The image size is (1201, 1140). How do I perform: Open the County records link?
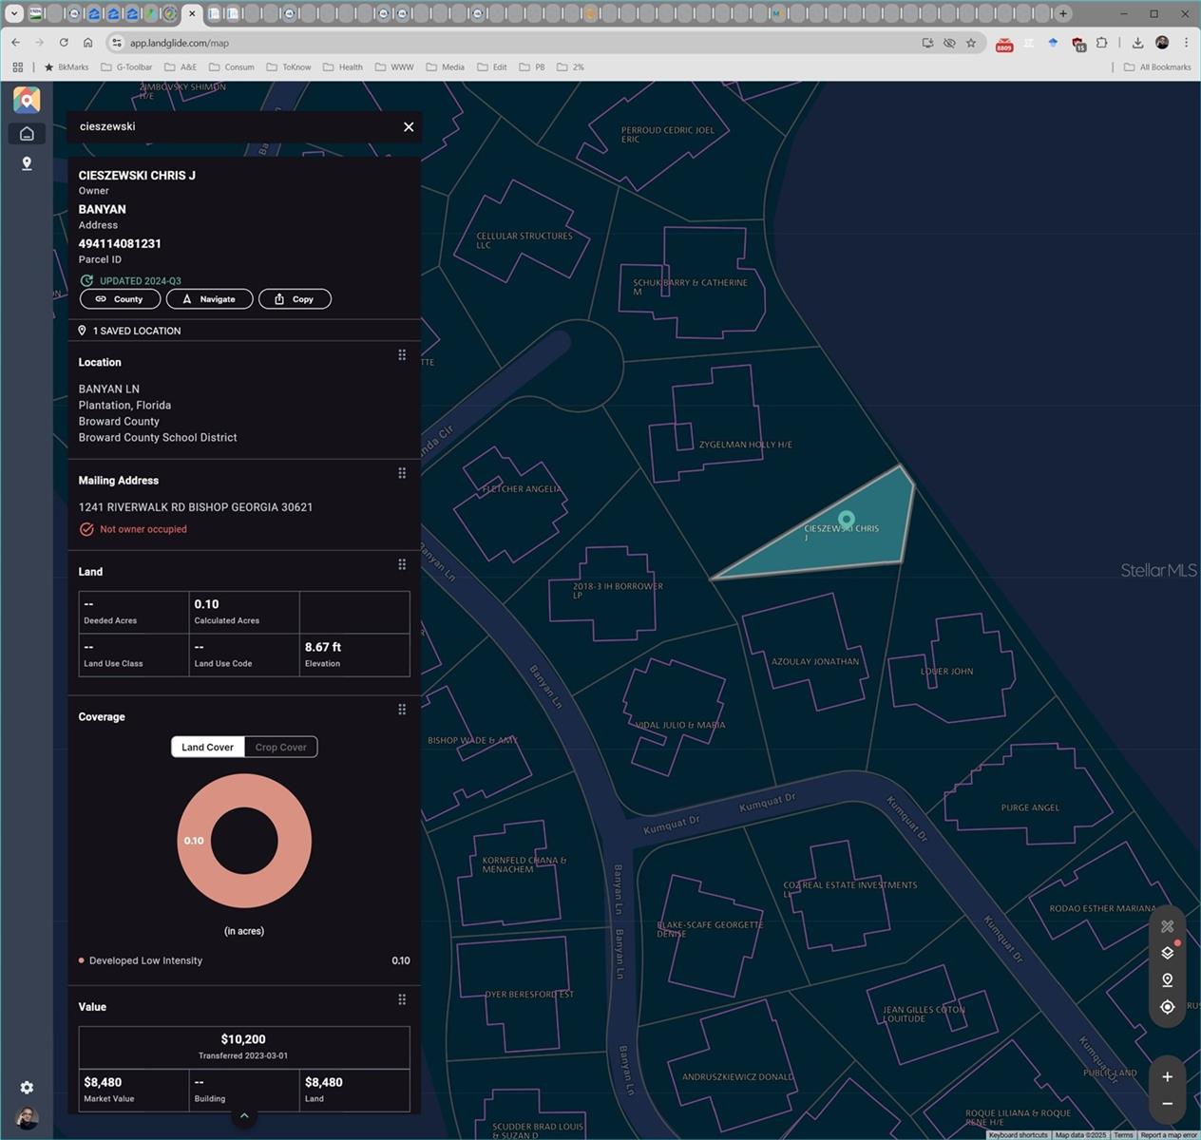(120, 299)
